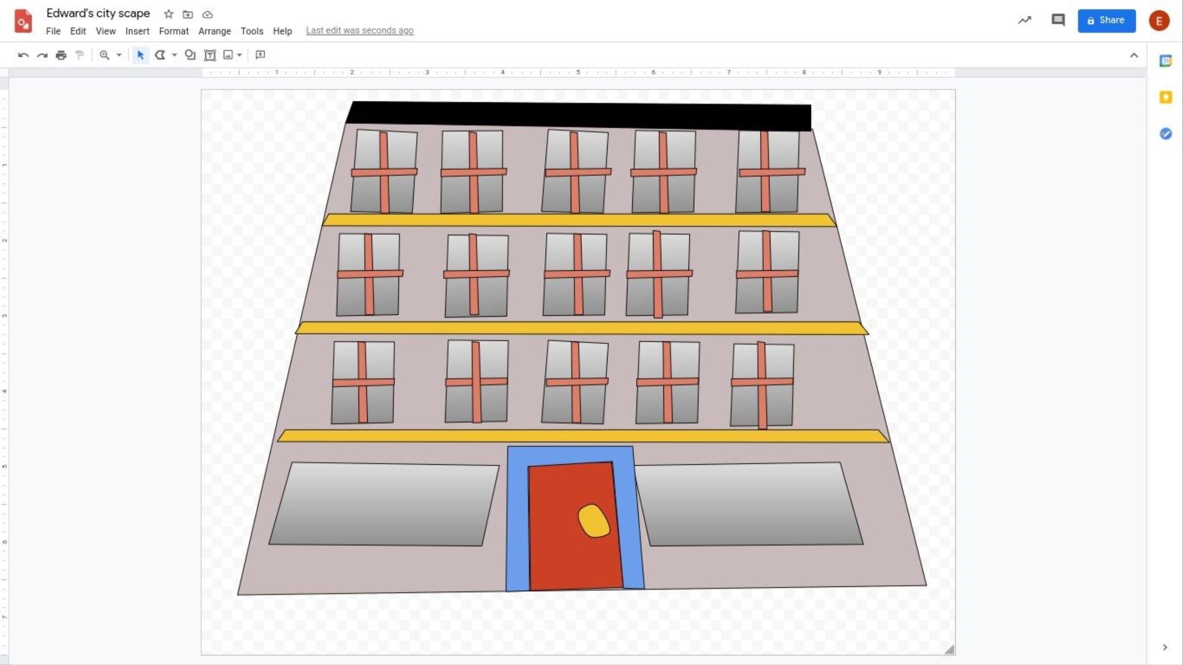Screen dimensions: 1183x665
Task: Open the Google Tasks sidebar icon
Action: (1165, 134)
